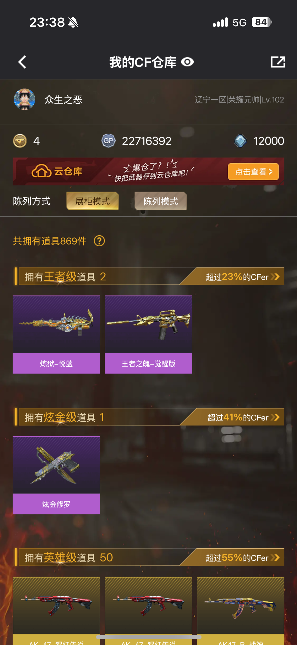
Task: Click the 点击查看 button
Action: 253,172
